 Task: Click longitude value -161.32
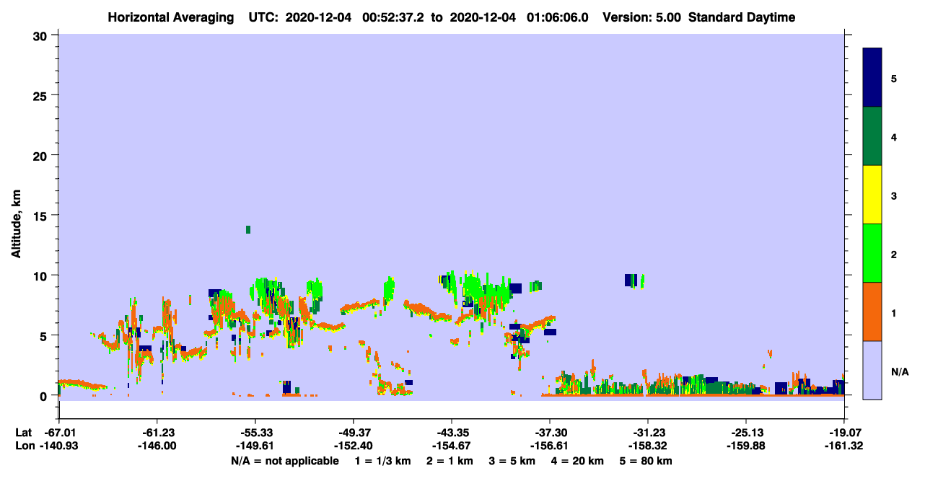(843, 446)
